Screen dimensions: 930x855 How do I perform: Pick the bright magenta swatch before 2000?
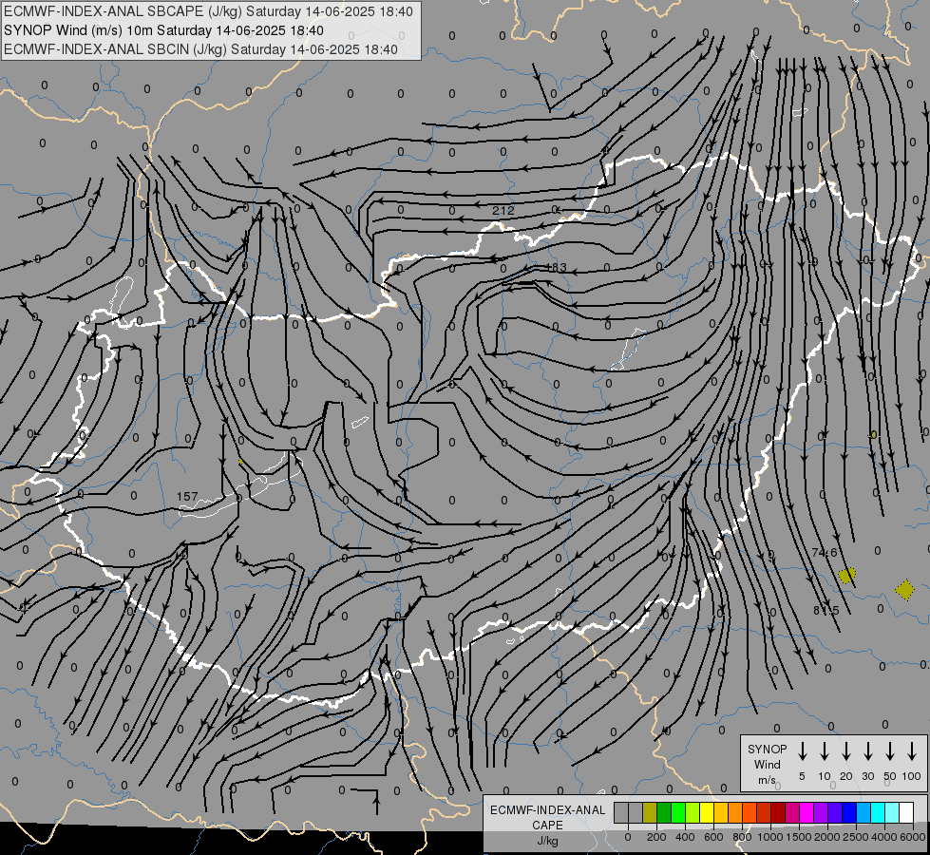(807, 812)
